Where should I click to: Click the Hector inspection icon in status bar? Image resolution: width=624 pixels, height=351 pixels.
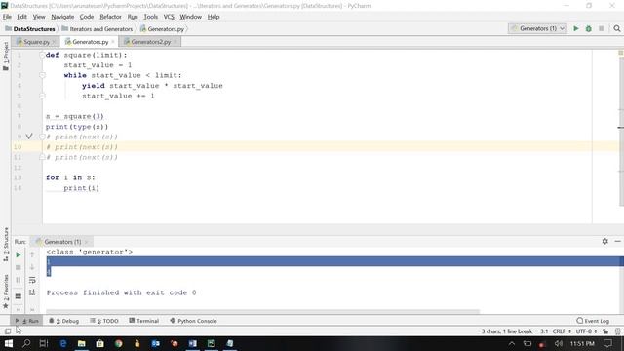tap(617, 331)
